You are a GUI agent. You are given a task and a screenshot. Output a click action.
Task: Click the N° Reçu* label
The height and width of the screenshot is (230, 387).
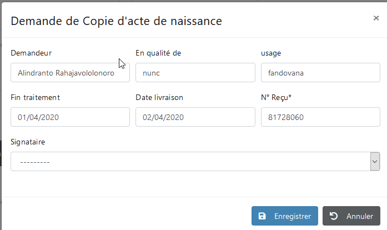coord(276,98)
